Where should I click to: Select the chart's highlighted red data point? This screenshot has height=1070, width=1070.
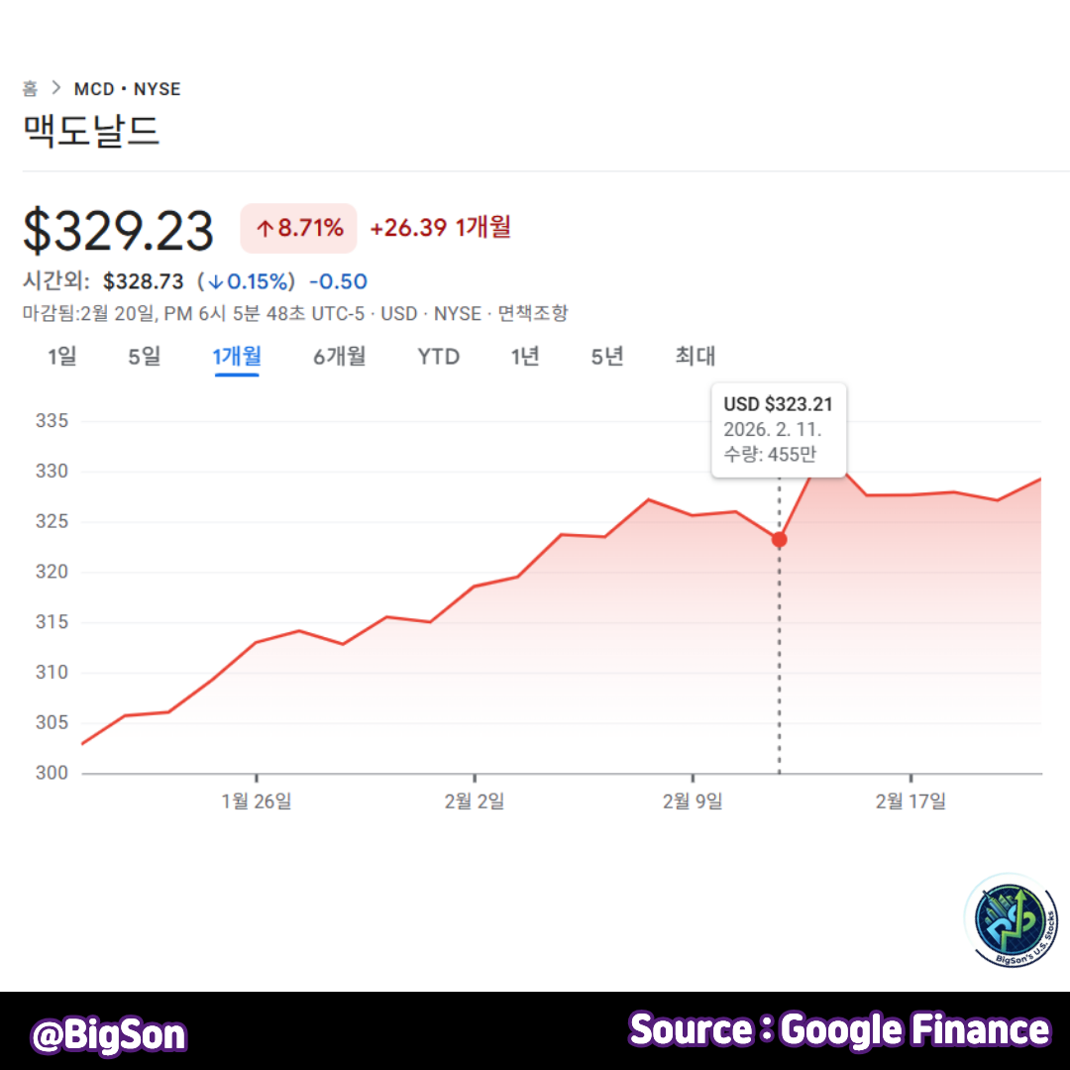click(x=779, y=539)
